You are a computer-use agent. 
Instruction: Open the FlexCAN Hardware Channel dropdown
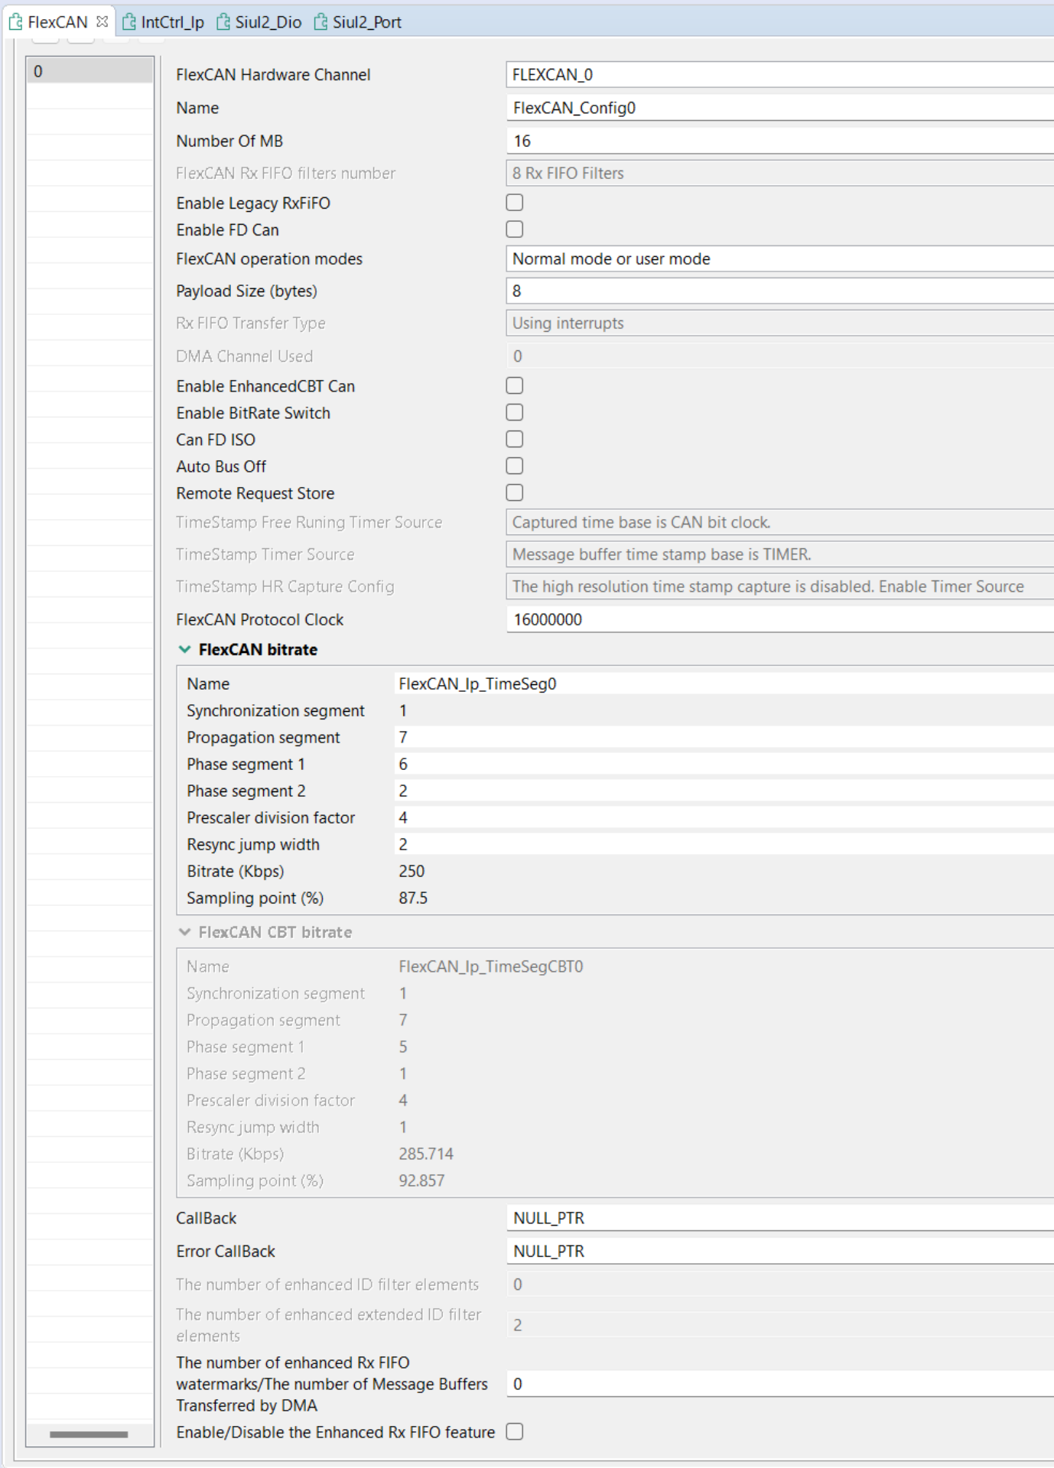point(779,75)
